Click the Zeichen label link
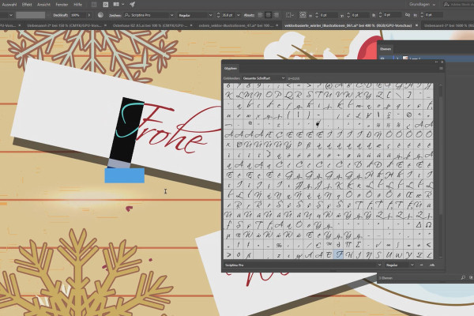Screen dimensions: 474x316 coord(115,15)
